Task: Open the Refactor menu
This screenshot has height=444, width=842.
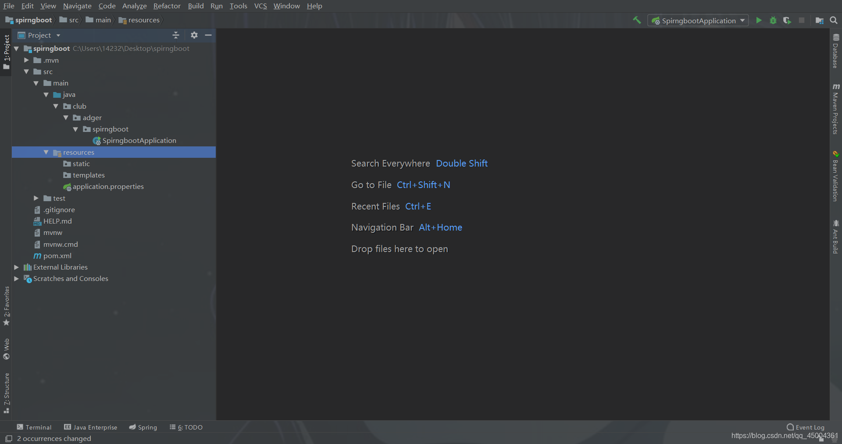Action: (167, 6)
